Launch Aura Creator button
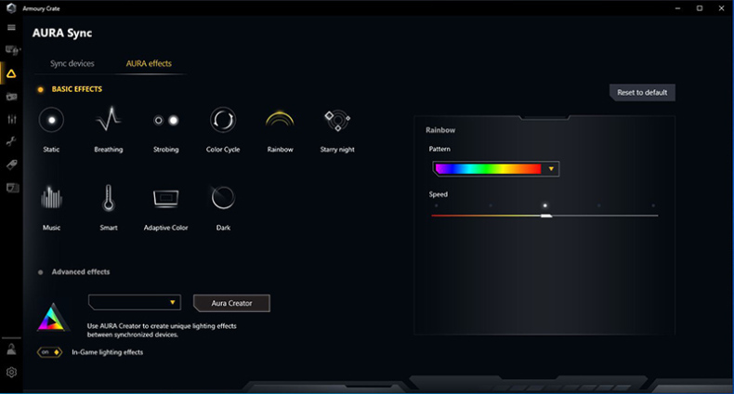This screenshot has height=394, width=734. (x=231, y=303)
